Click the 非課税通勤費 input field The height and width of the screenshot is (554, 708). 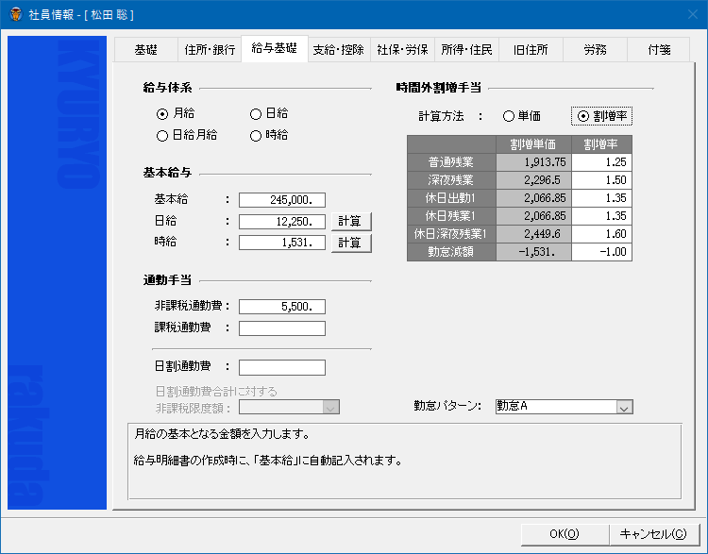(282, 307)
